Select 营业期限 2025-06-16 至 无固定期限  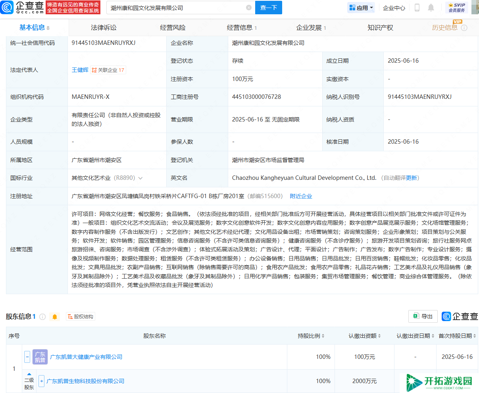coord(266,119)
